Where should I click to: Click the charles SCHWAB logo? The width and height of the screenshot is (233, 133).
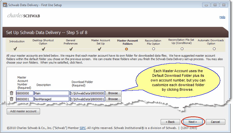point(24,15)
